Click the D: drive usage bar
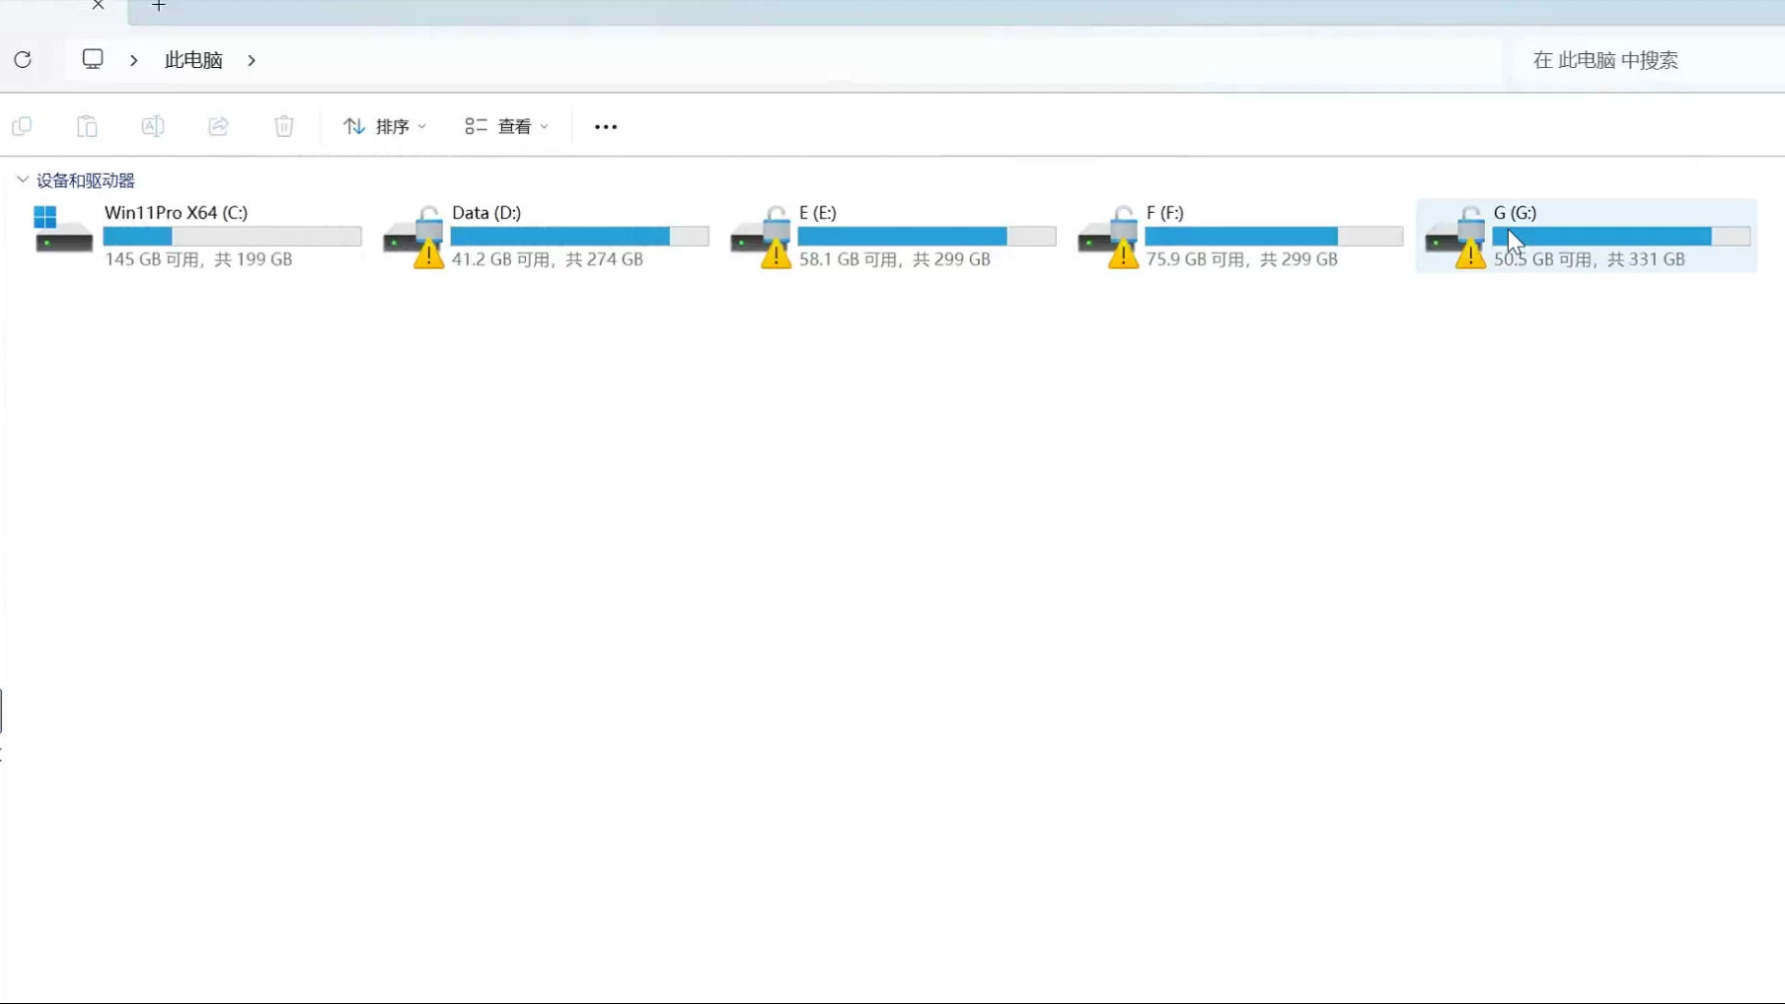 tap(579, 237)
